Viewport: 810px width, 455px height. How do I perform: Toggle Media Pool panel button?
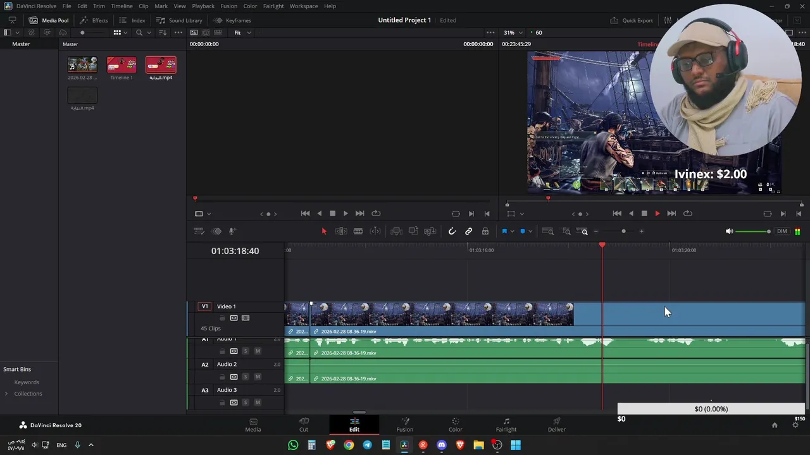click(49, 20)
